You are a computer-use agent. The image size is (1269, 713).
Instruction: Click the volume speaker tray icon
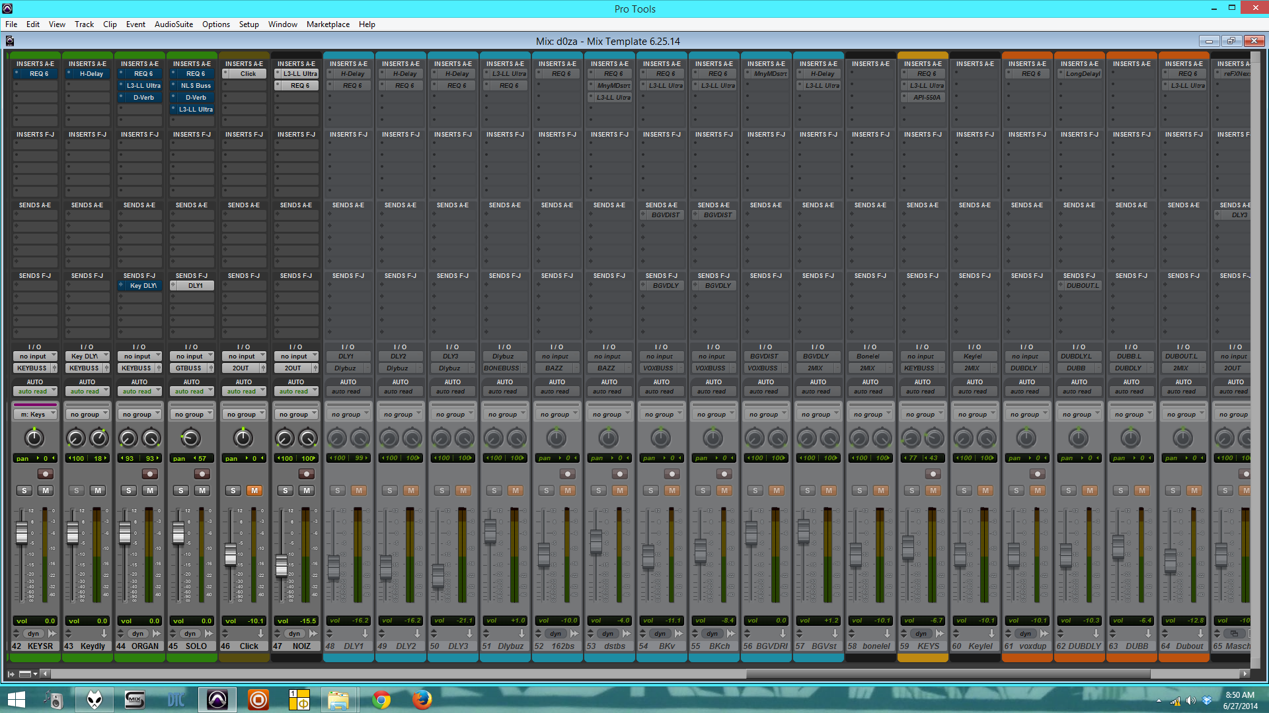[x=1190, y=700]
